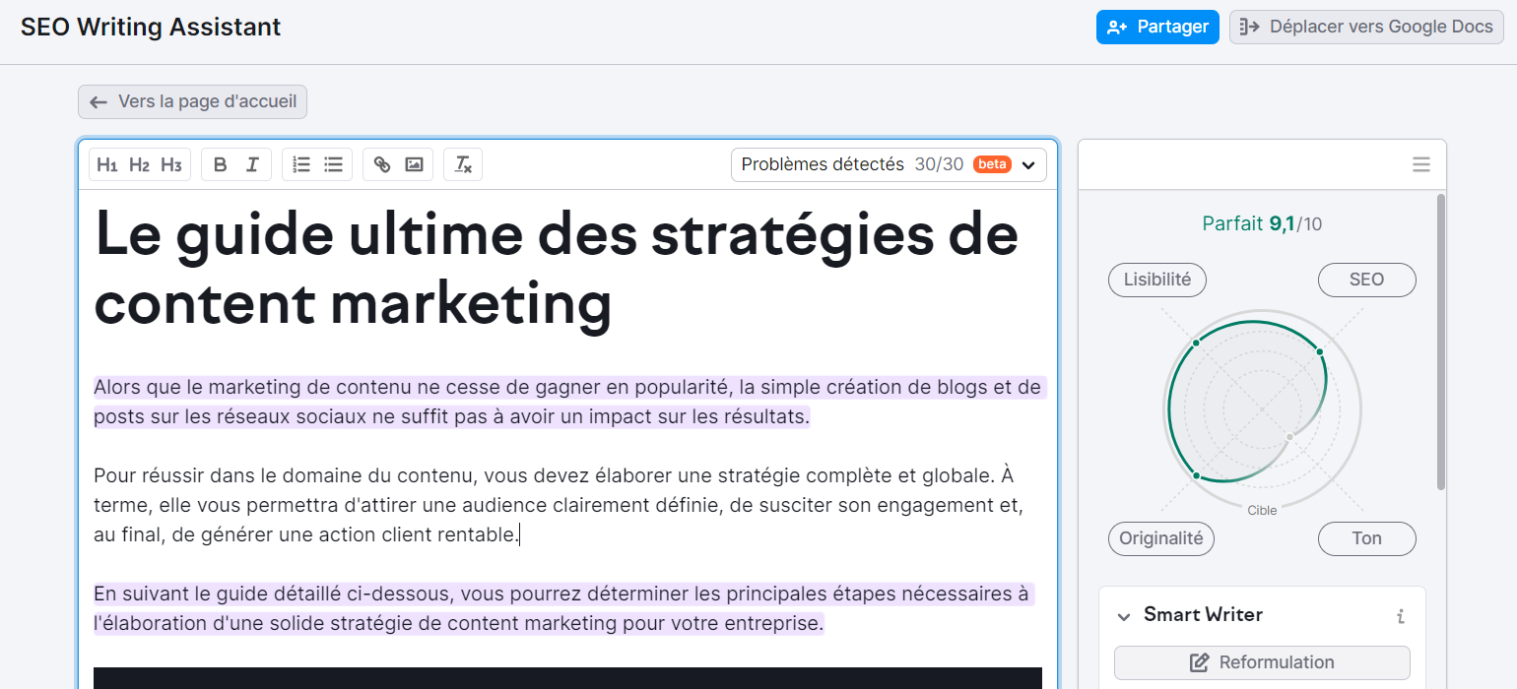Collapse the Smart Writer section
Screen dimensions: 1517x689
click(1123, 615)
